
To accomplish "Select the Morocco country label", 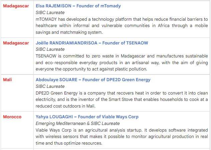I will click(x=12, y=117).
